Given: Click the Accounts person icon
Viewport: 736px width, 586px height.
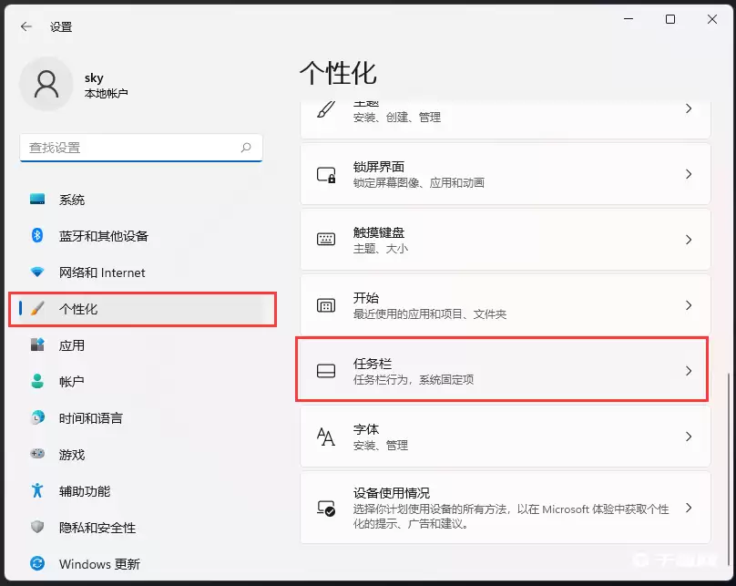Looking at the screenshot, I should coord(37,381).
